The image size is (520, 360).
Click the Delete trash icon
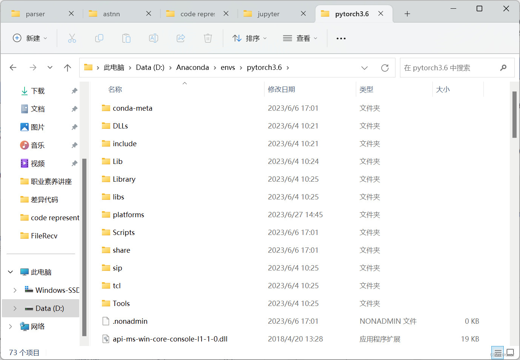[208, 38]
